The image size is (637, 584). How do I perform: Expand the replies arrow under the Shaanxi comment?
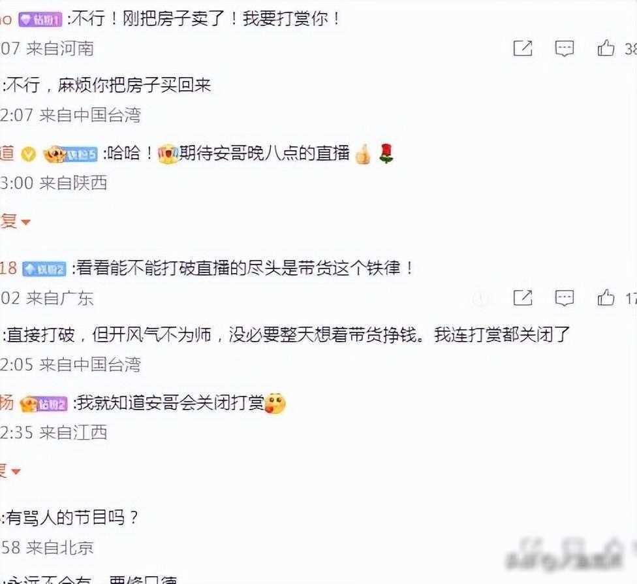(16, 221)
